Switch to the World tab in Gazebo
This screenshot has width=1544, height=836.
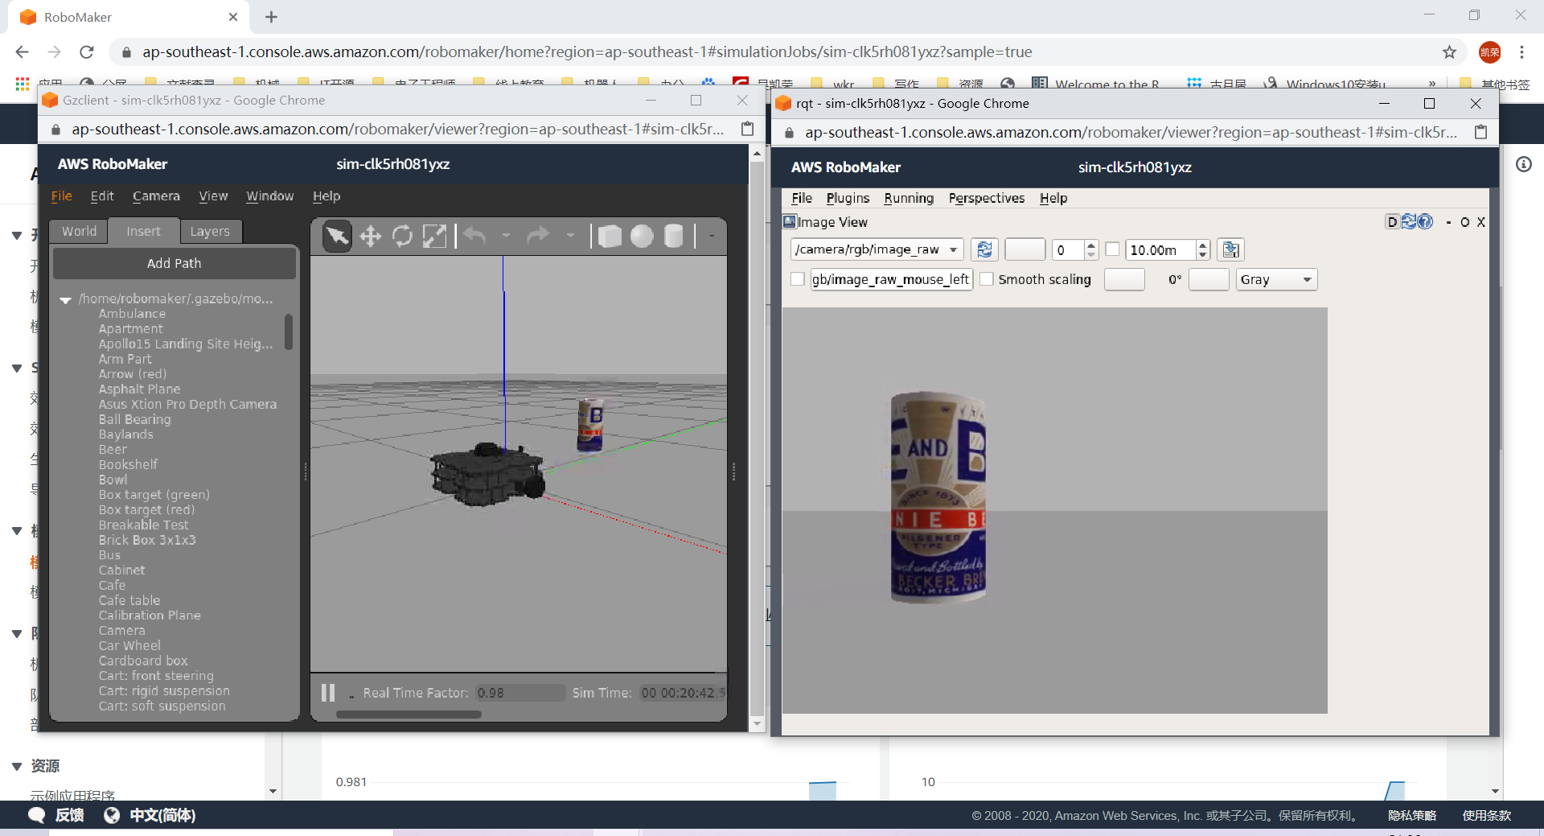[79, 232]
